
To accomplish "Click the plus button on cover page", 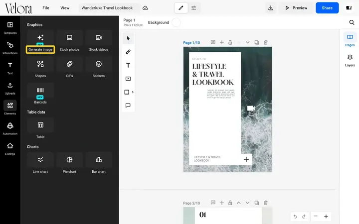I will (246, 159).
